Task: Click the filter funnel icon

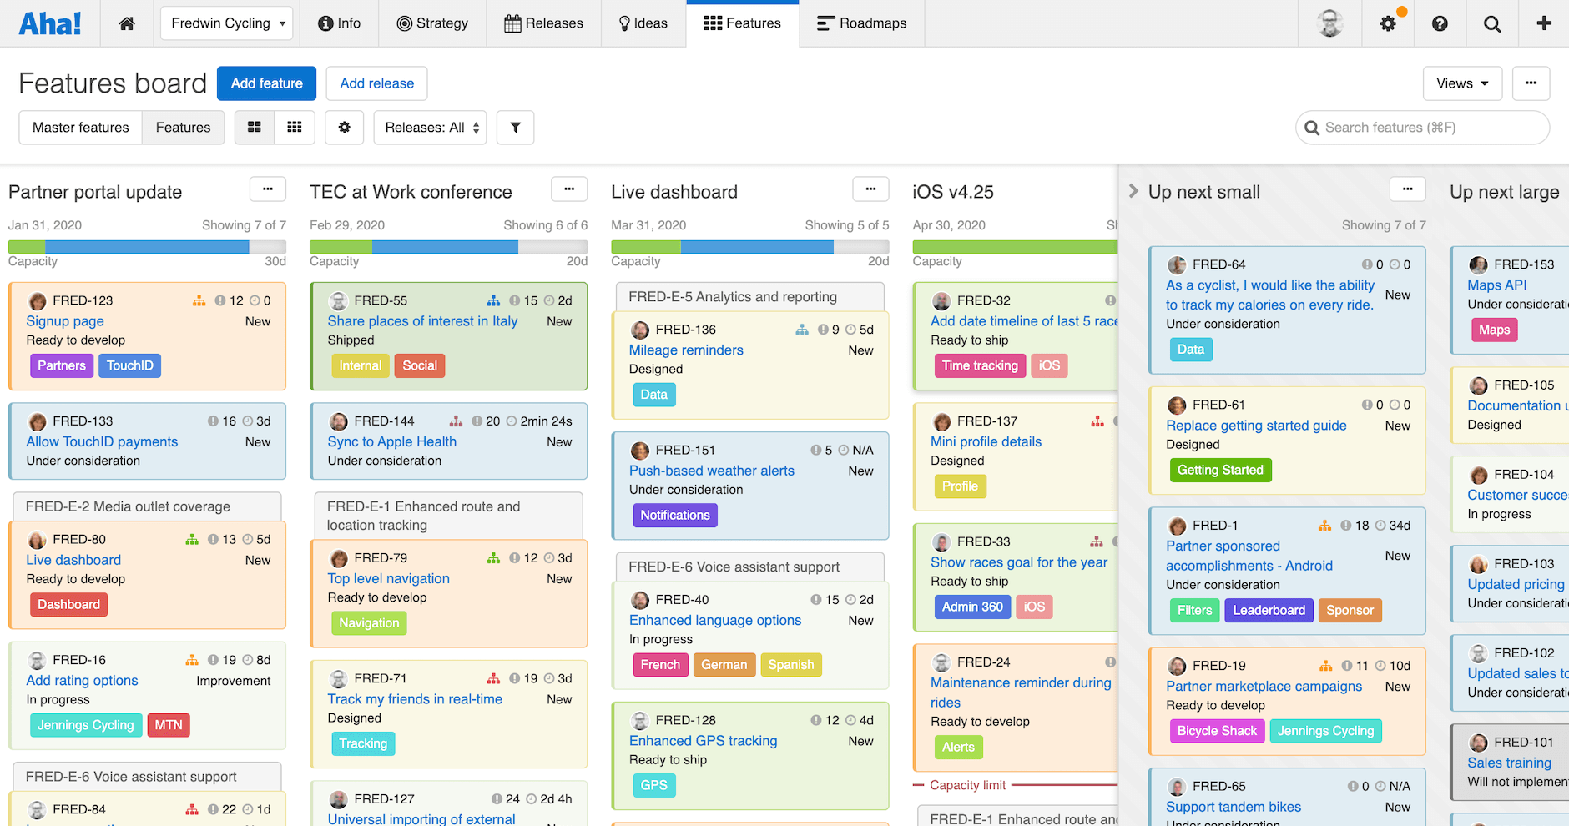Action: coord(515,127)
